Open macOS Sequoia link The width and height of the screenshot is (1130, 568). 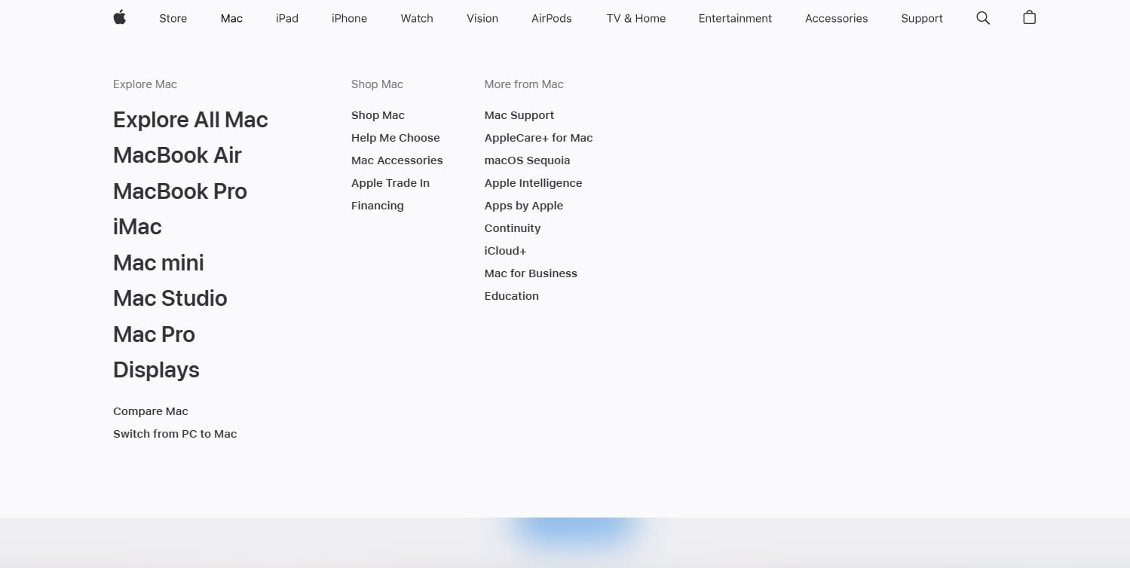(528, 160)
